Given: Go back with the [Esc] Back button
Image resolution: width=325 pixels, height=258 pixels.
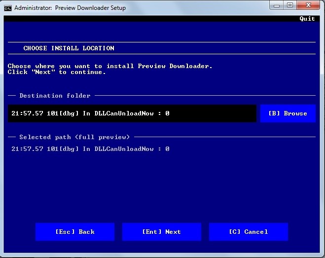Looking at the screenshot, I should [x=75, y=232].
